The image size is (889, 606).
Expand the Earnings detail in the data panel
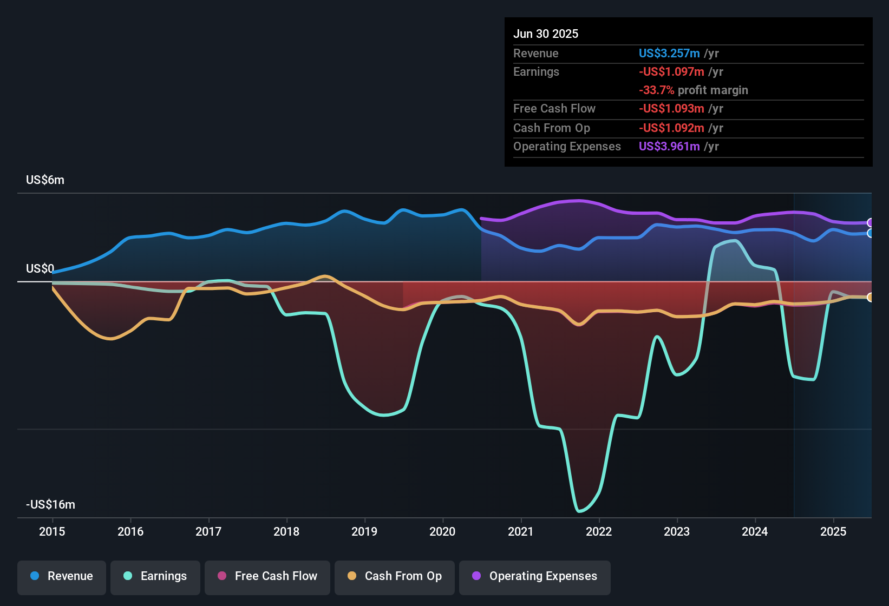(536, 71)
